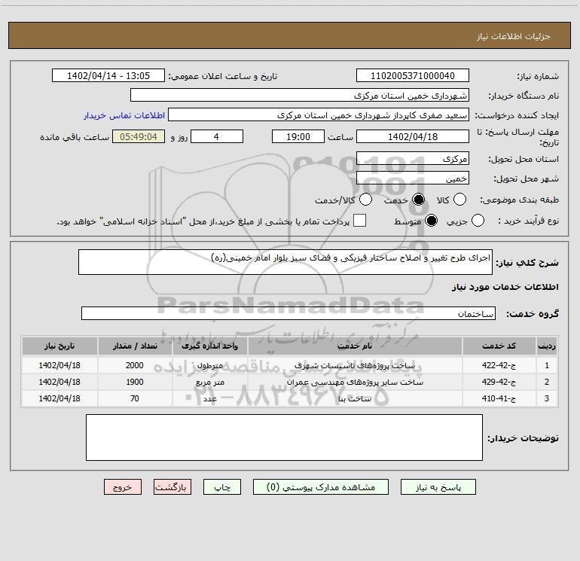Image resolution: width=580 pixels, height=561 pixels.
Task: Select service code ج-42-422 cell
Action: 499,365
